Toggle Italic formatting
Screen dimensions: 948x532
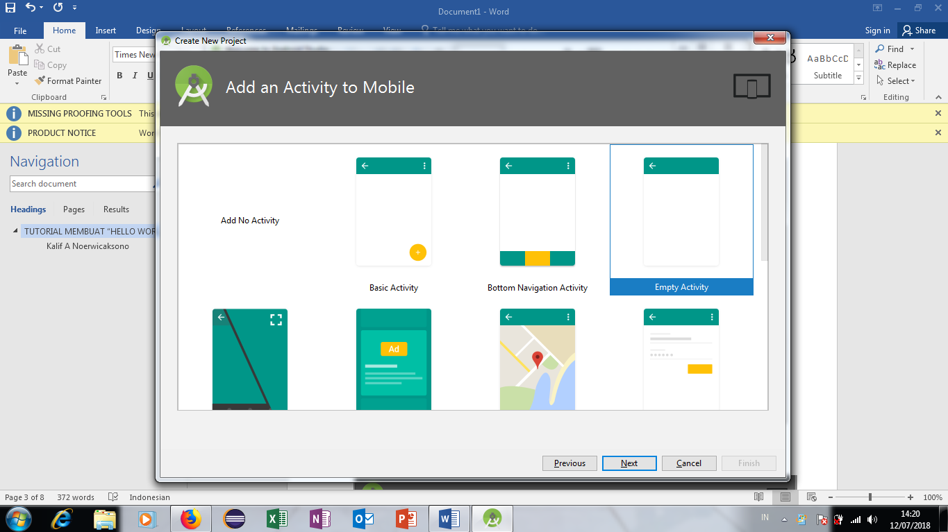(133, 76)
